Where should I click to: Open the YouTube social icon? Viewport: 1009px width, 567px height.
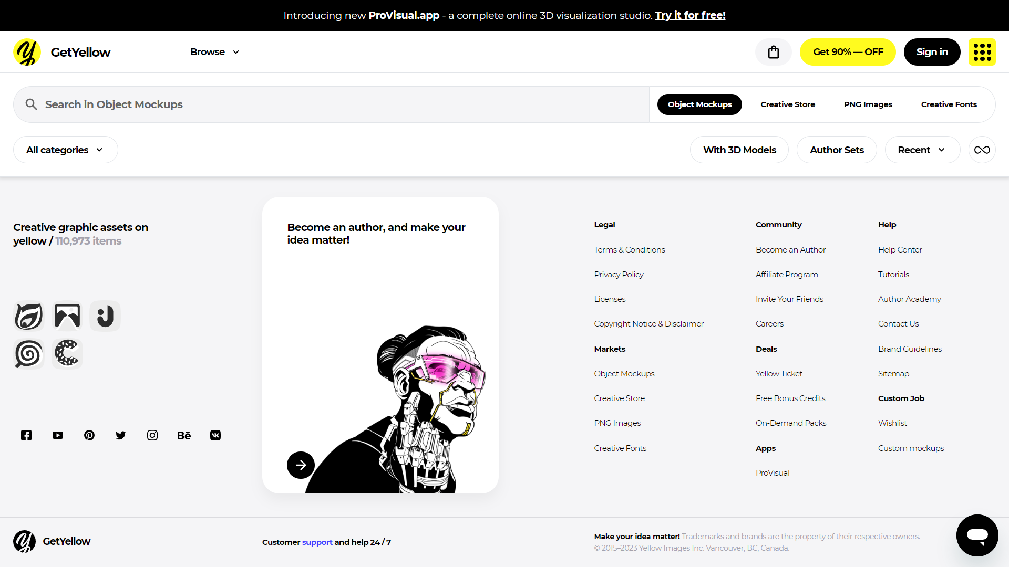58,435
